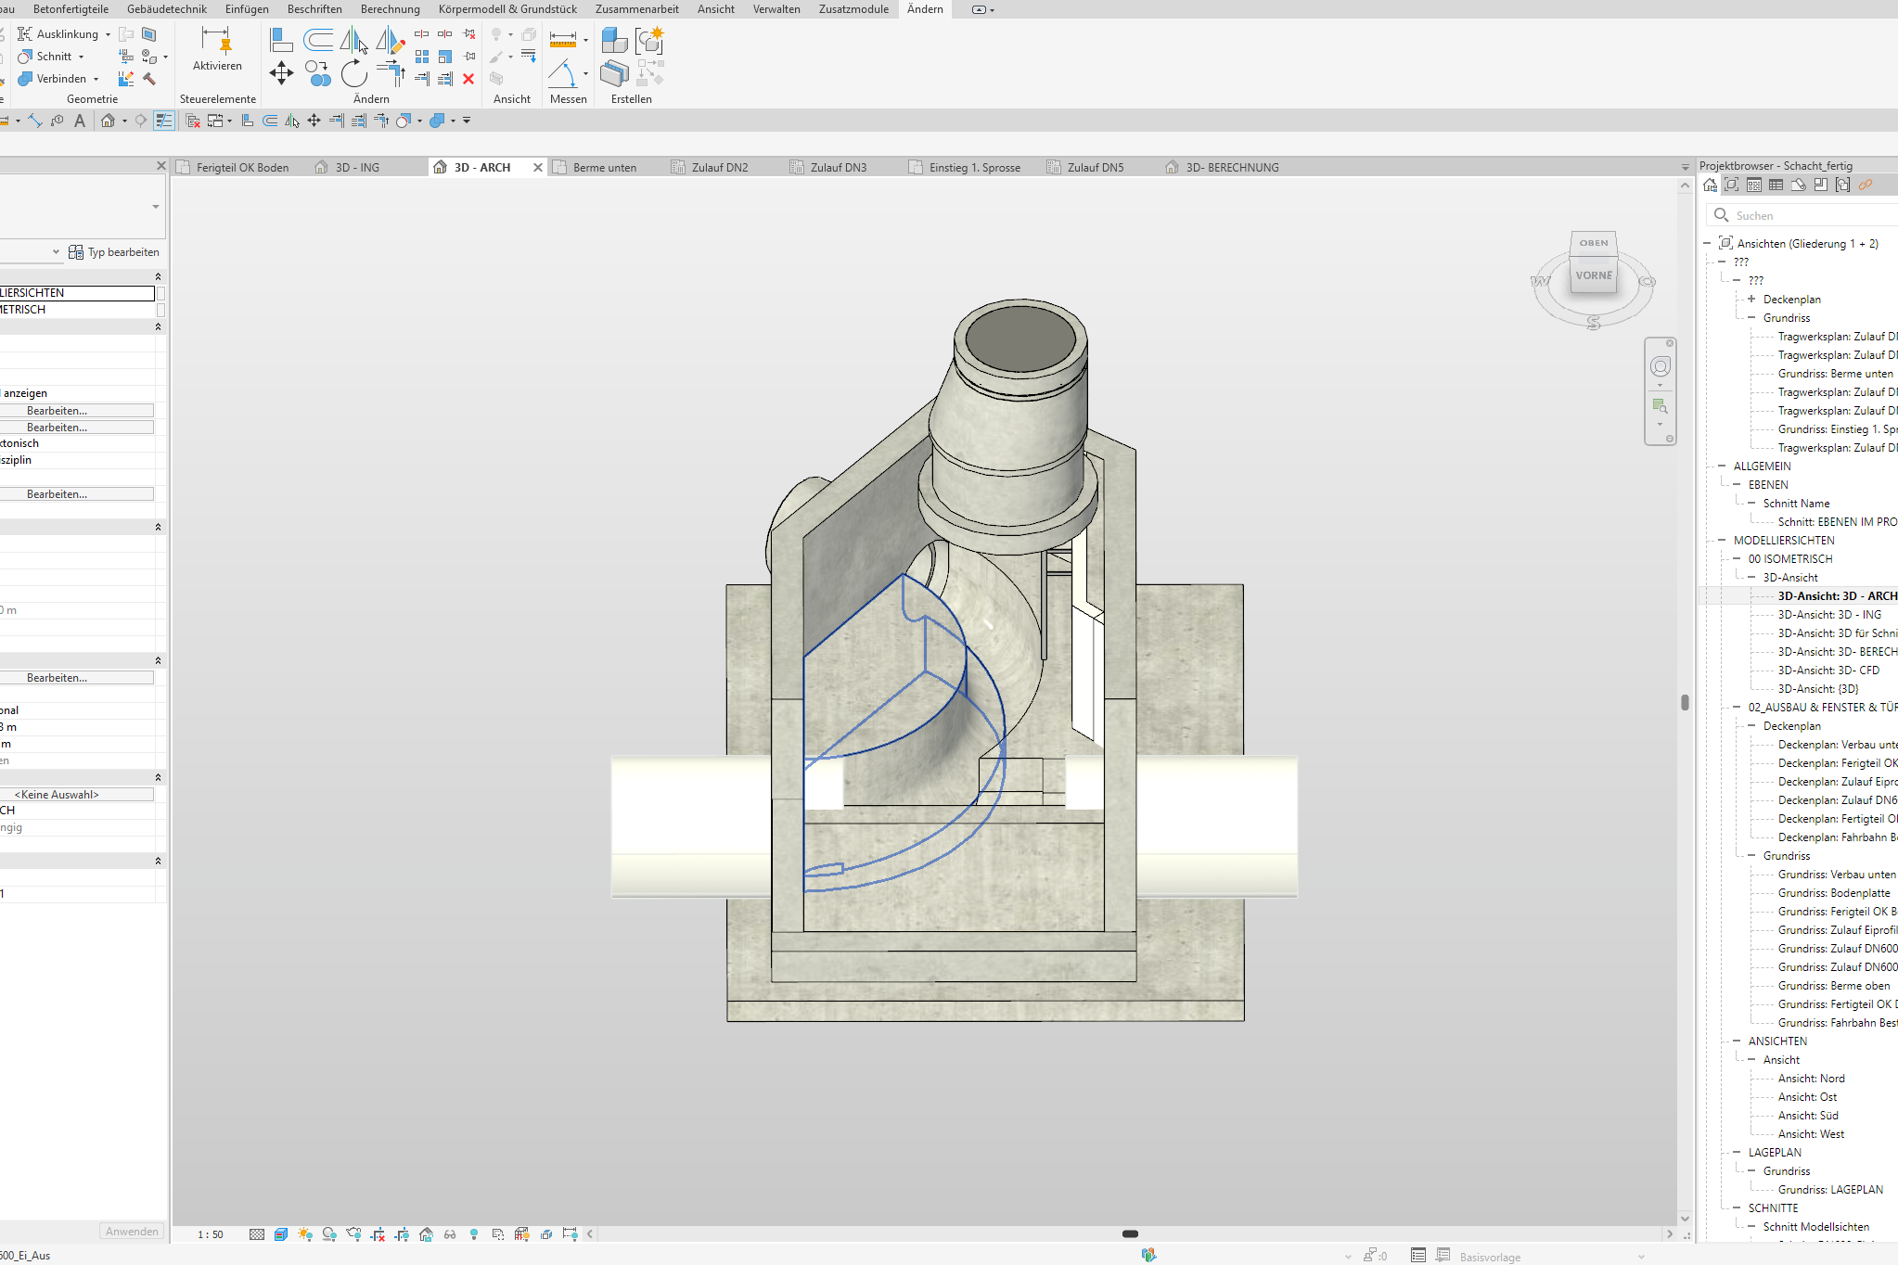Select the Move tool in Ändern panel
1898x1265 pixels.
[x=281, y=72]
